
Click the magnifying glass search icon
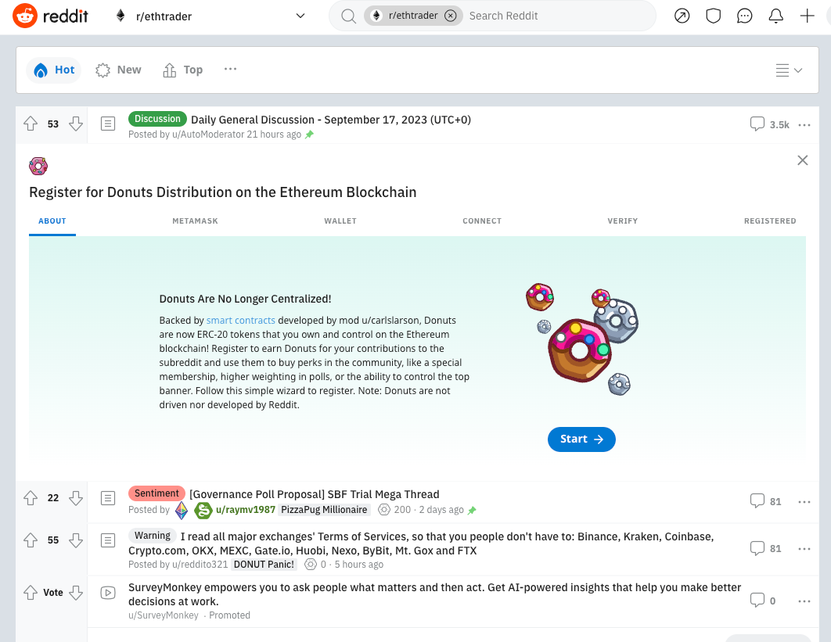[348, 16]
